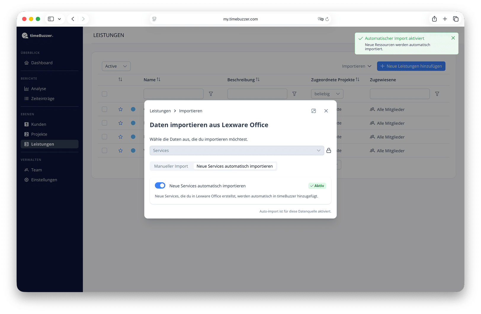Click the timeBuzzer logo in sidebar
The width and height of the screenshot is (481, 314).
[38, 36]
